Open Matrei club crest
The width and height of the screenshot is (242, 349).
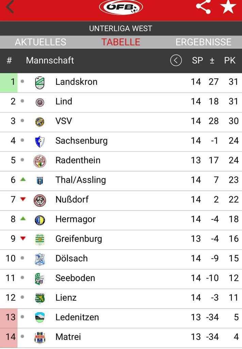40,338
